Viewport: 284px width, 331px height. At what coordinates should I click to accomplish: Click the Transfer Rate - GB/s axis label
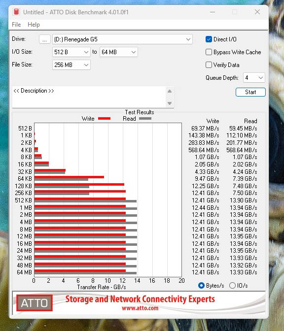[102, 287]
